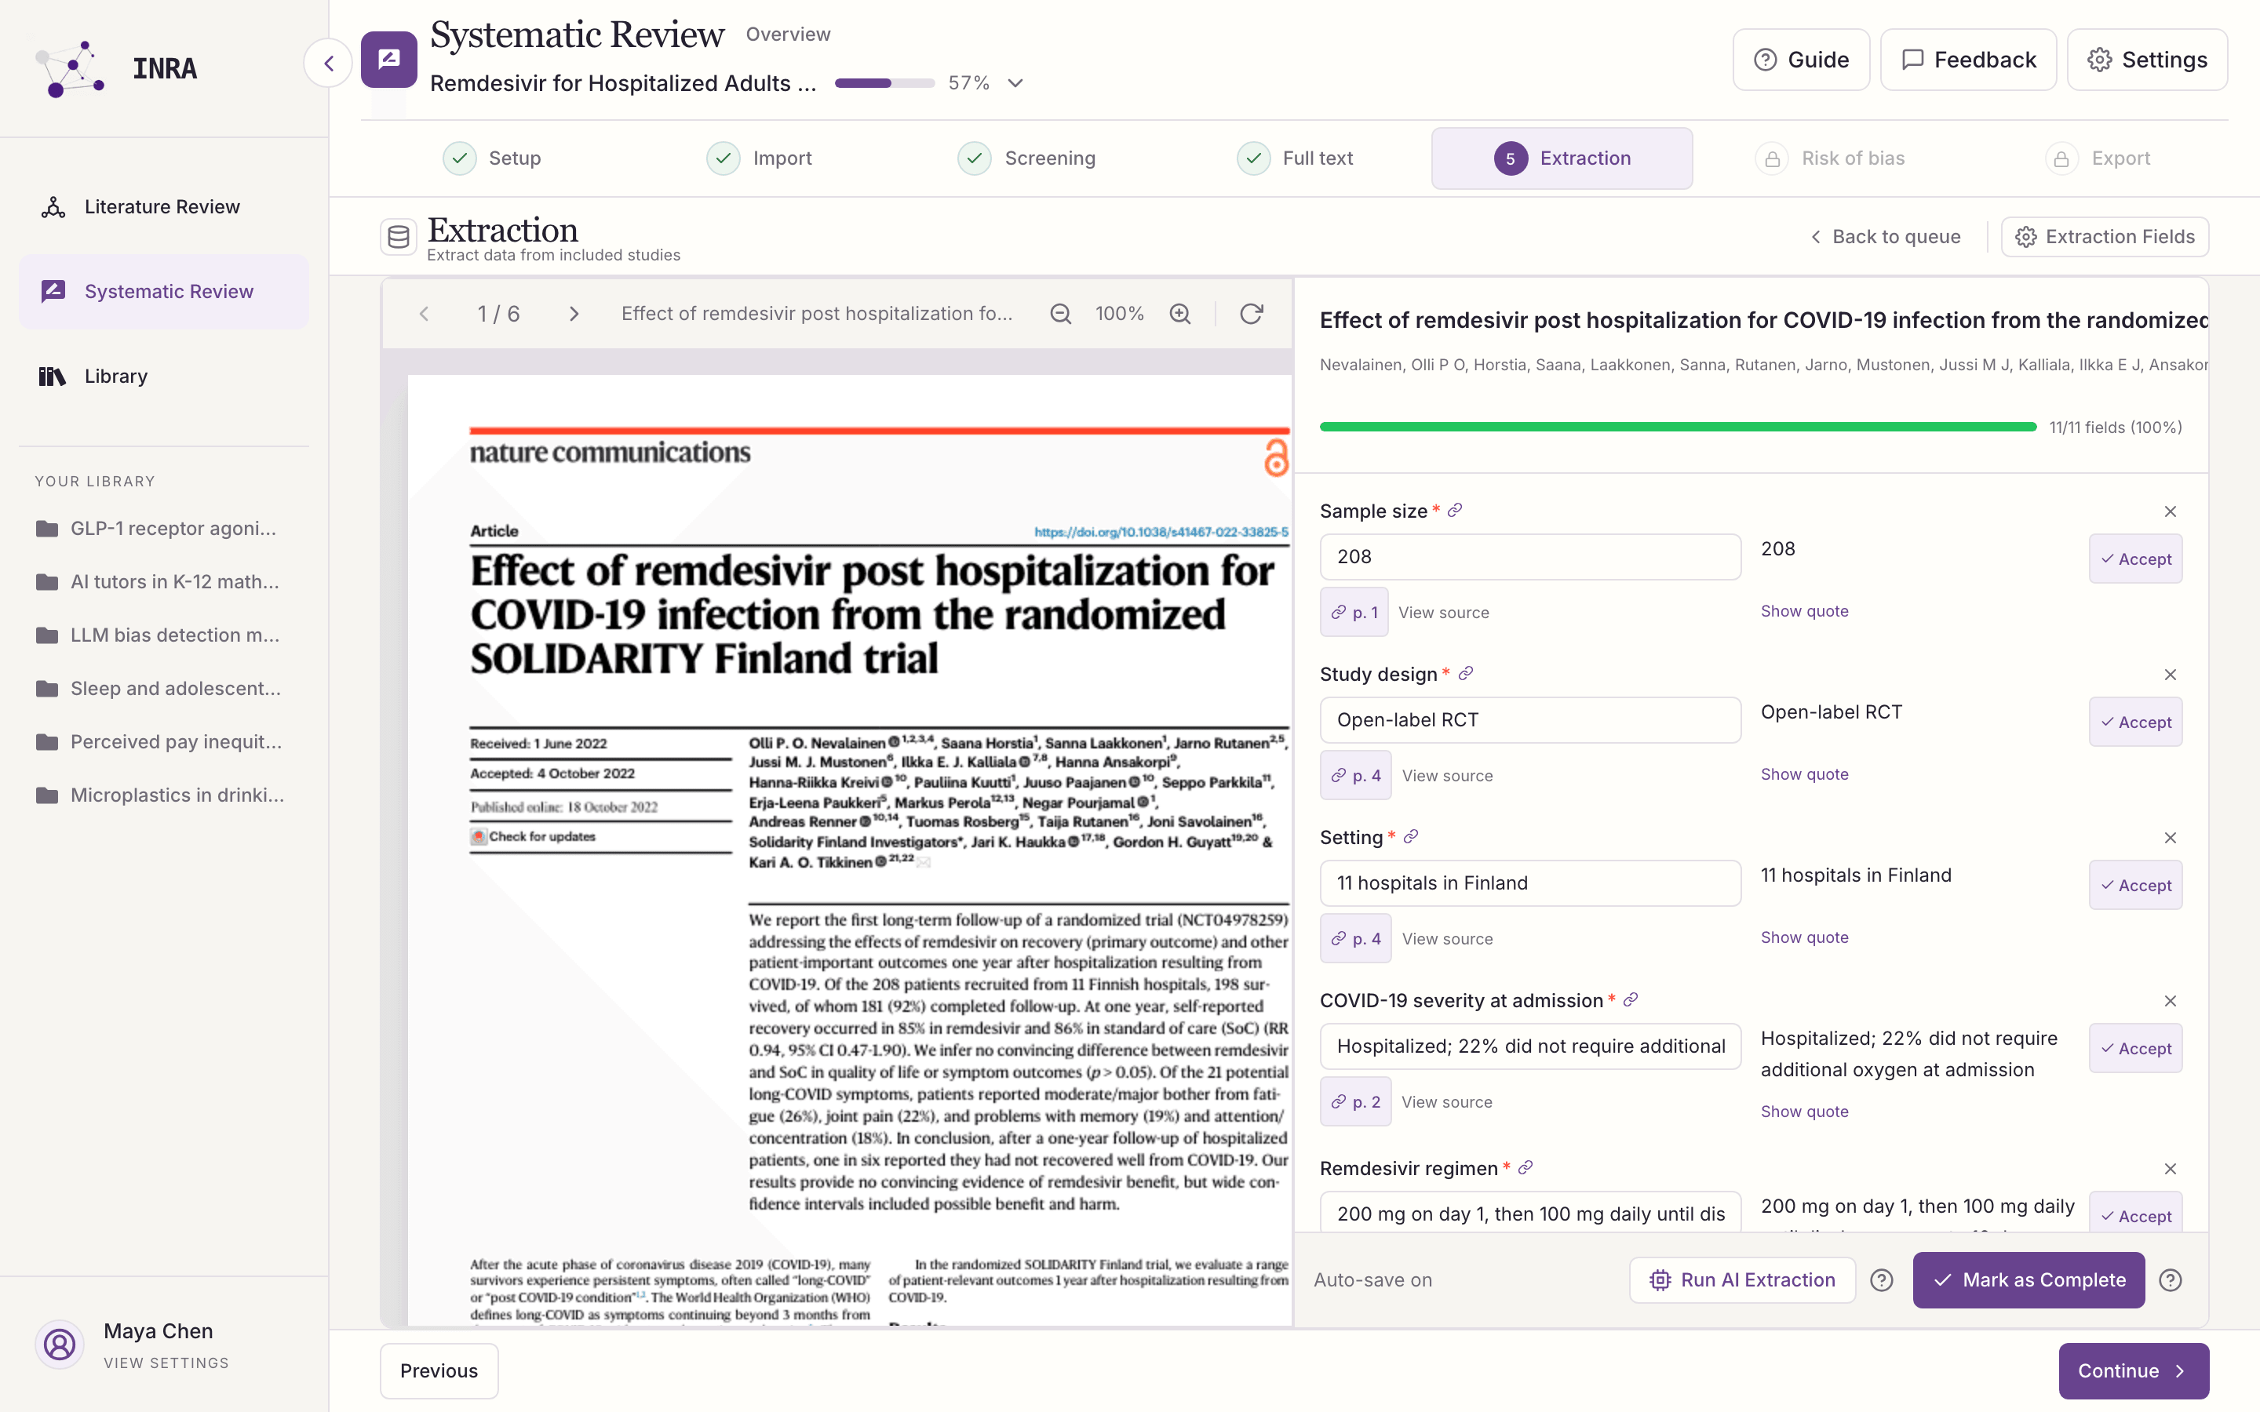Clear the Sample size field with X
Image resolution: width=2260 pixels, height=1412 pixels.
point(2171,511)
